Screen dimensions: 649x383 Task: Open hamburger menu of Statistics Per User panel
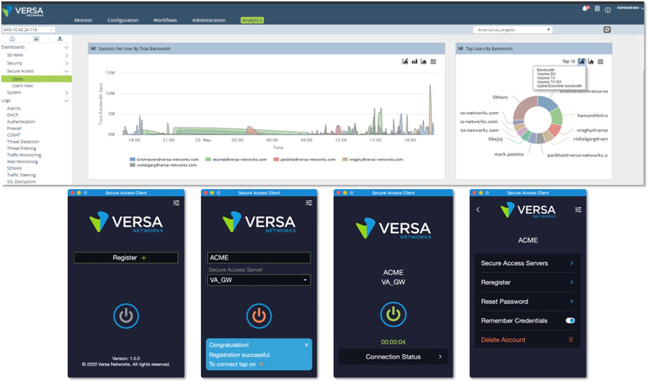coord(433,62)
